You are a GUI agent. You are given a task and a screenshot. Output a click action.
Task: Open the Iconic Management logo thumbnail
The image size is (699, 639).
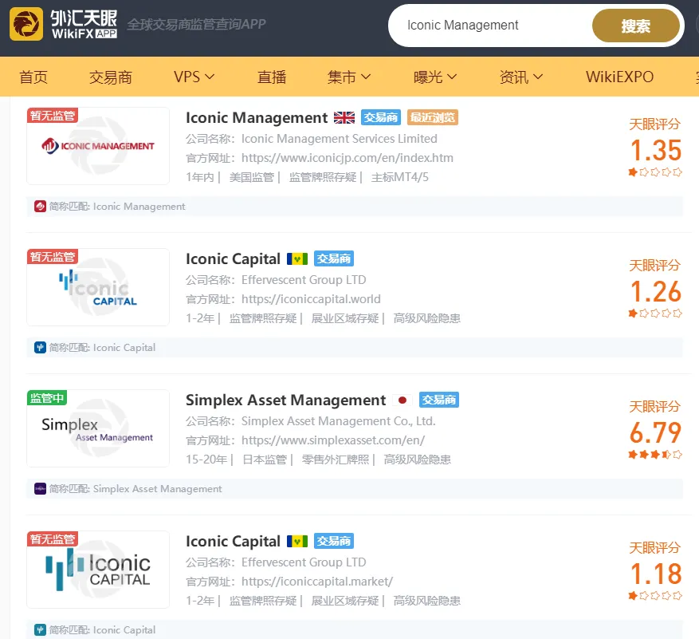pos(98,146)
